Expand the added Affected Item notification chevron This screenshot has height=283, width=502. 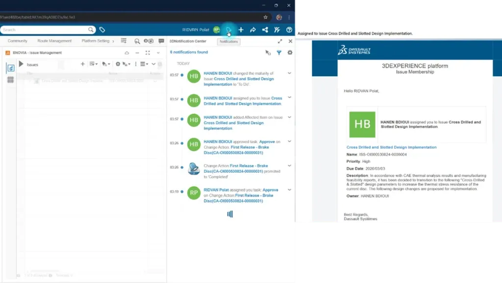(289, 117)
